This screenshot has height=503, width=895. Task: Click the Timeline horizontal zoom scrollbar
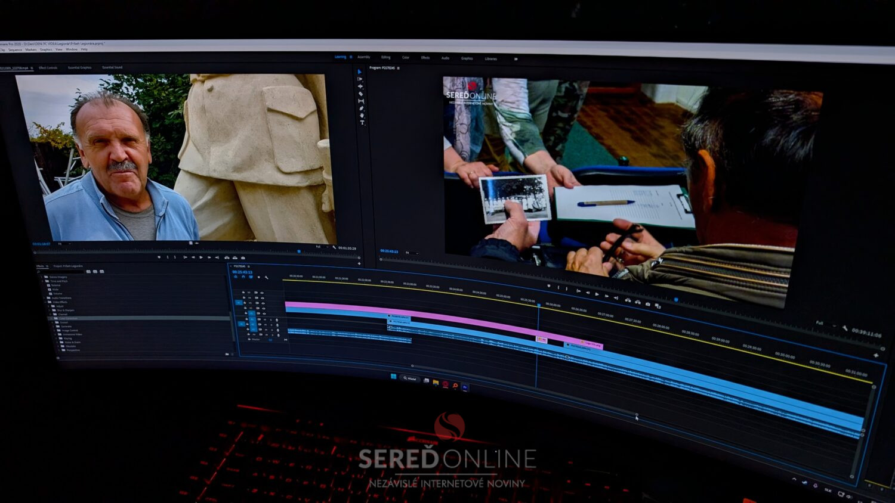pyautogui.click(x=524, y=384)
